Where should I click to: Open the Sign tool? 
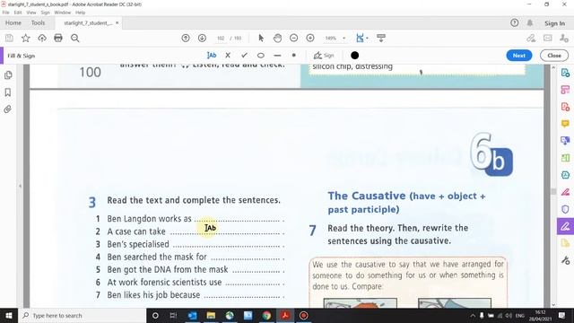tap(324, 56)
